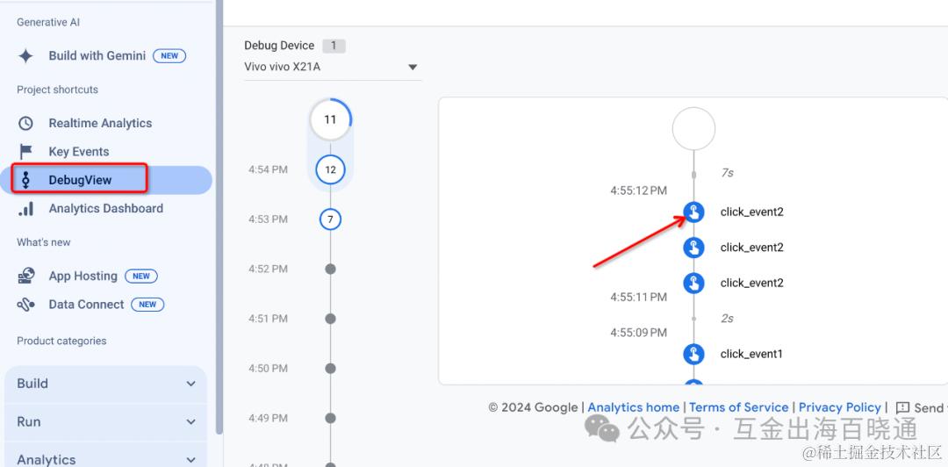Expand the Build category
This screenshot has width=948, height=467.
(106, 384)
